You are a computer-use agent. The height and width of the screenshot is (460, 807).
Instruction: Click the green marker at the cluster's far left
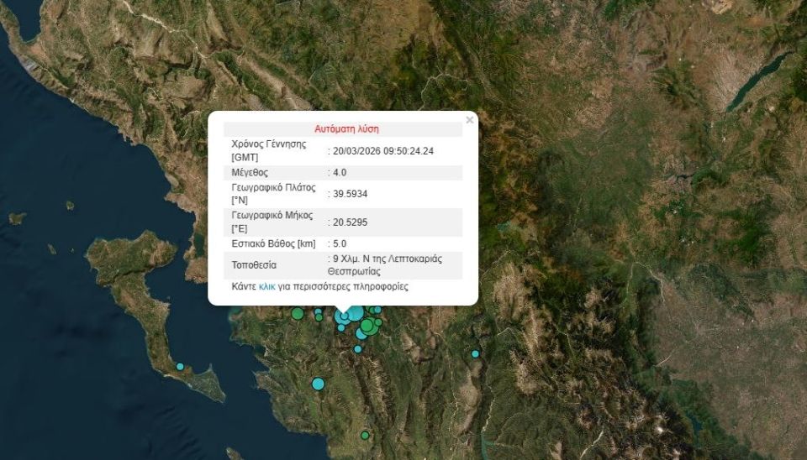pyautogui.click(x=297, y=314)
